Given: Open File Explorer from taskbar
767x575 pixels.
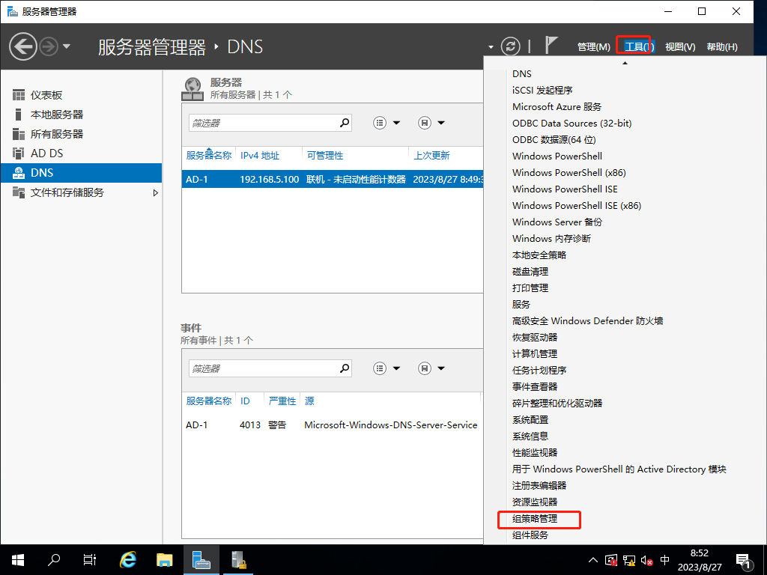Looking at the screenshot, I should click(x=164, y=560).
